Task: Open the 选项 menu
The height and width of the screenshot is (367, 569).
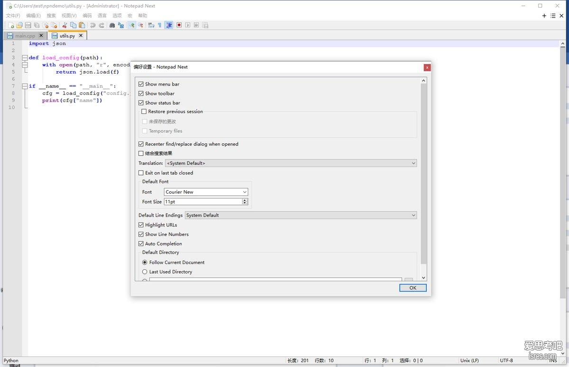Action: point(117,16)
